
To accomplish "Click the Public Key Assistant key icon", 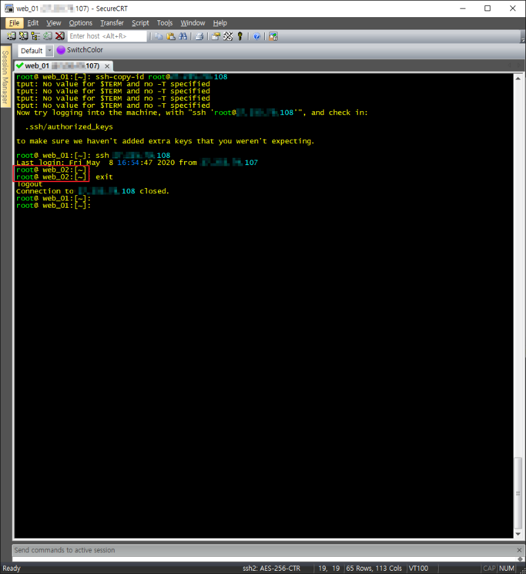I will pos(240,36).
